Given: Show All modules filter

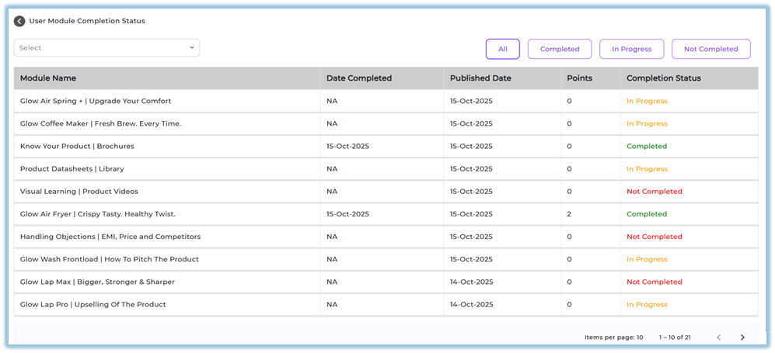Looking at the screenshot, I should pos(503,49).
